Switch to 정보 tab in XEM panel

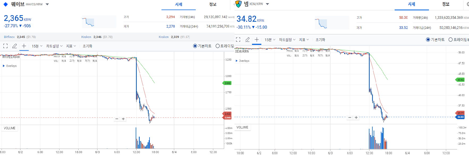coord(446,4)
